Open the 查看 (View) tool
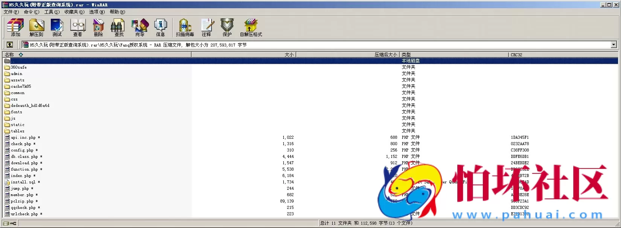 click(78, 28)
